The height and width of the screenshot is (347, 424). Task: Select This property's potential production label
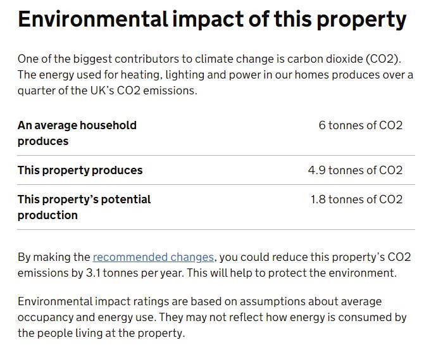click(84, 207)
